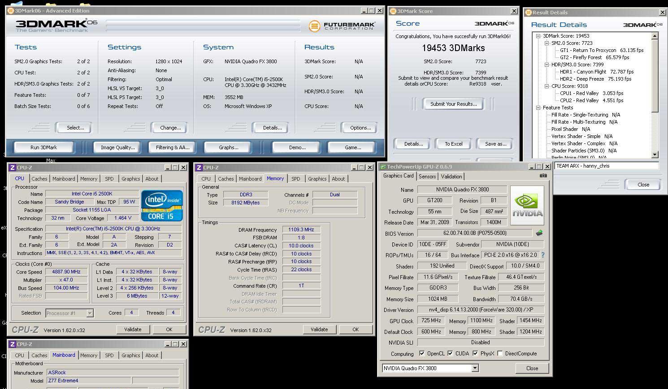The height and width of the screenshot is (389, 668).
Task: Switch to Graphics tab in CPU-Z Memory window
Action: (x=317, y=178)
